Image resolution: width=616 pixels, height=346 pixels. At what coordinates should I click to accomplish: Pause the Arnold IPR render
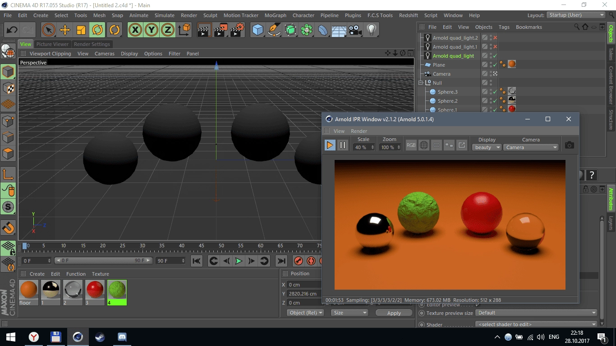click(343, 145)
